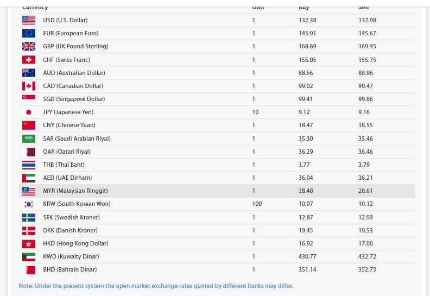This screenshot has height=296, width=430.
Task: Select the MYR (Malaysian Ringgit) row label
Action: coord(75,191)
